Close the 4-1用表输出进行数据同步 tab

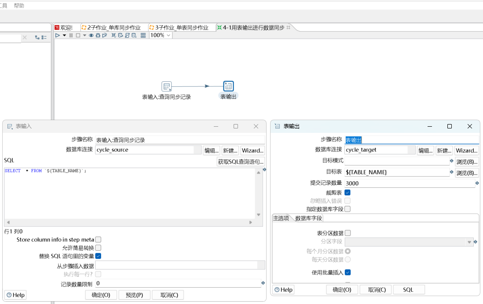tap(288, 27)
